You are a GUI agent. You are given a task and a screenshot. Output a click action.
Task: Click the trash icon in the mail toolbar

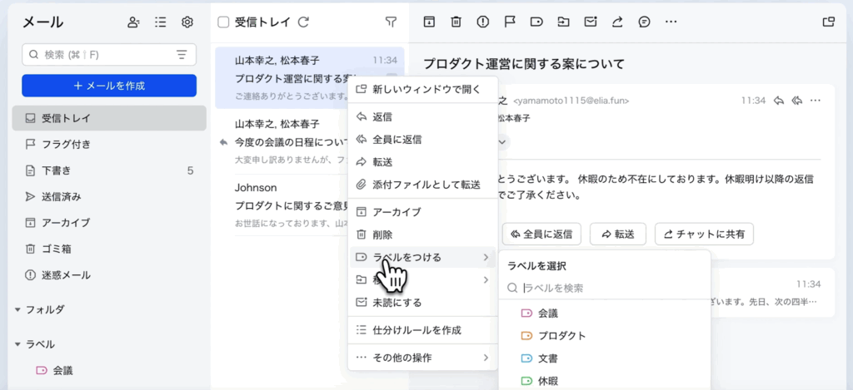point(456,22)
